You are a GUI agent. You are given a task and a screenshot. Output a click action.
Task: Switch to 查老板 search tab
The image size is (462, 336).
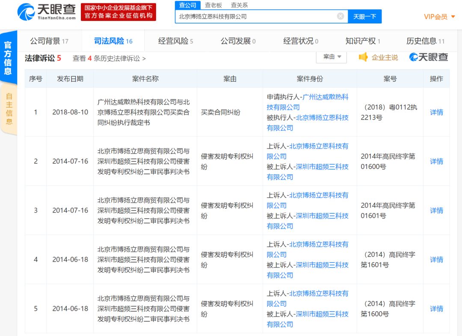tap(213, 5)
